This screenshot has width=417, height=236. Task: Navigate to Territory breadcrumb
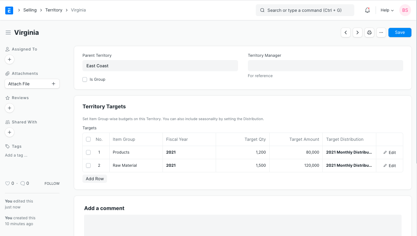point(54,10)
